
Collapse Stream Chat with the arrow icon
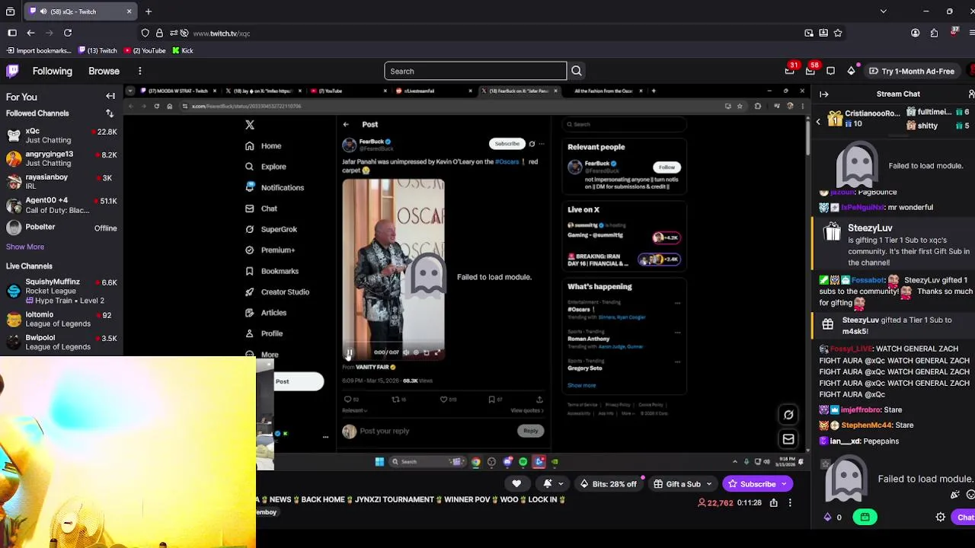[824, 94]
